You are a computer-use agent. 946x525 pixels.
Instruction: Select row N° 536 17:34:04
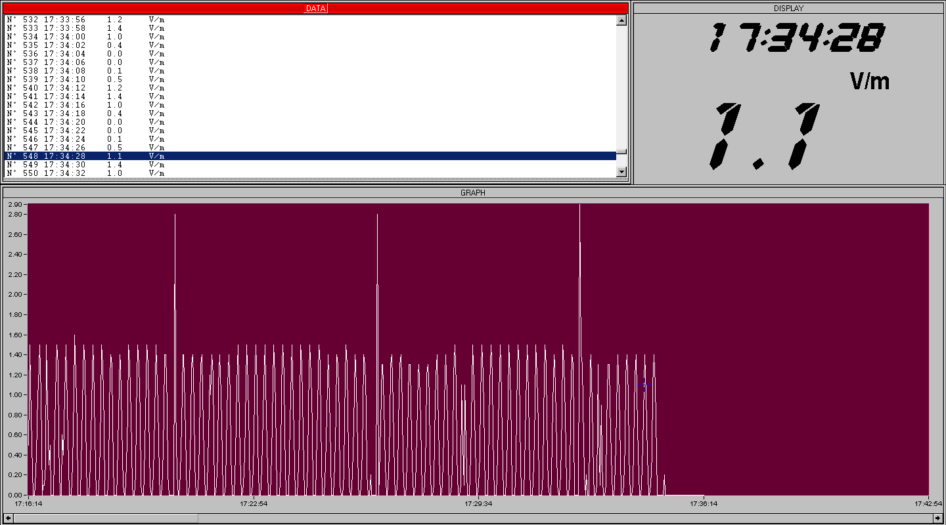[310, 54]
